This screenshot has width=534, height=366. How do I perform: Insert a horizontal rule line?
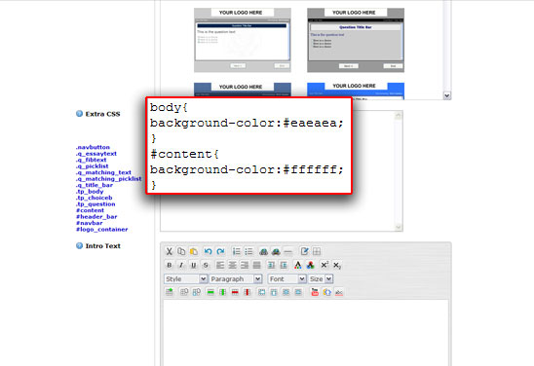288,252
